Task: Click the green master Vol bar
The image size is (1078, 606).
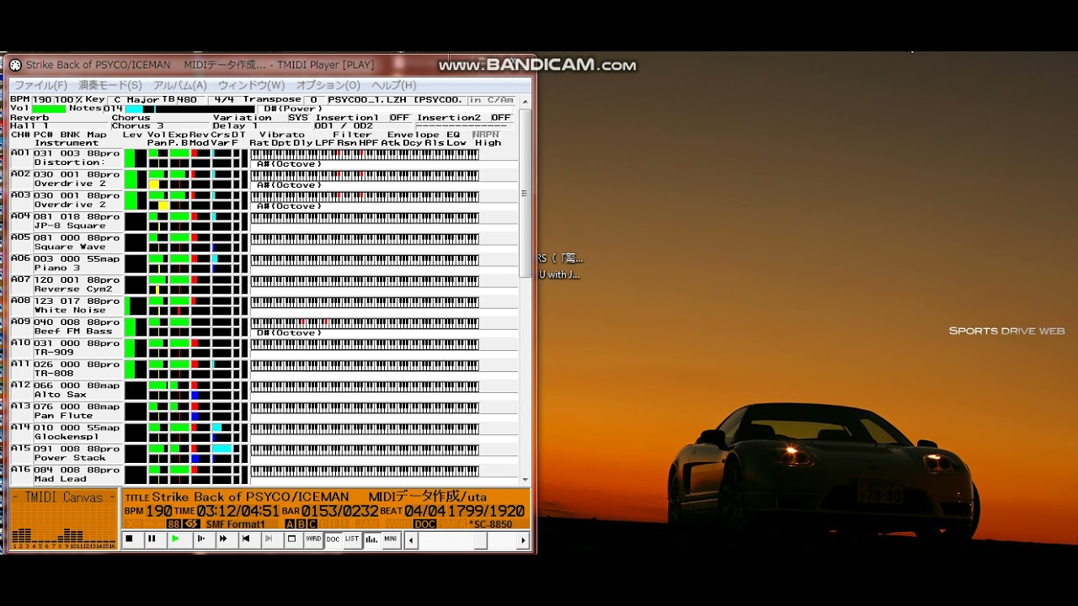Action: point(49,109)
